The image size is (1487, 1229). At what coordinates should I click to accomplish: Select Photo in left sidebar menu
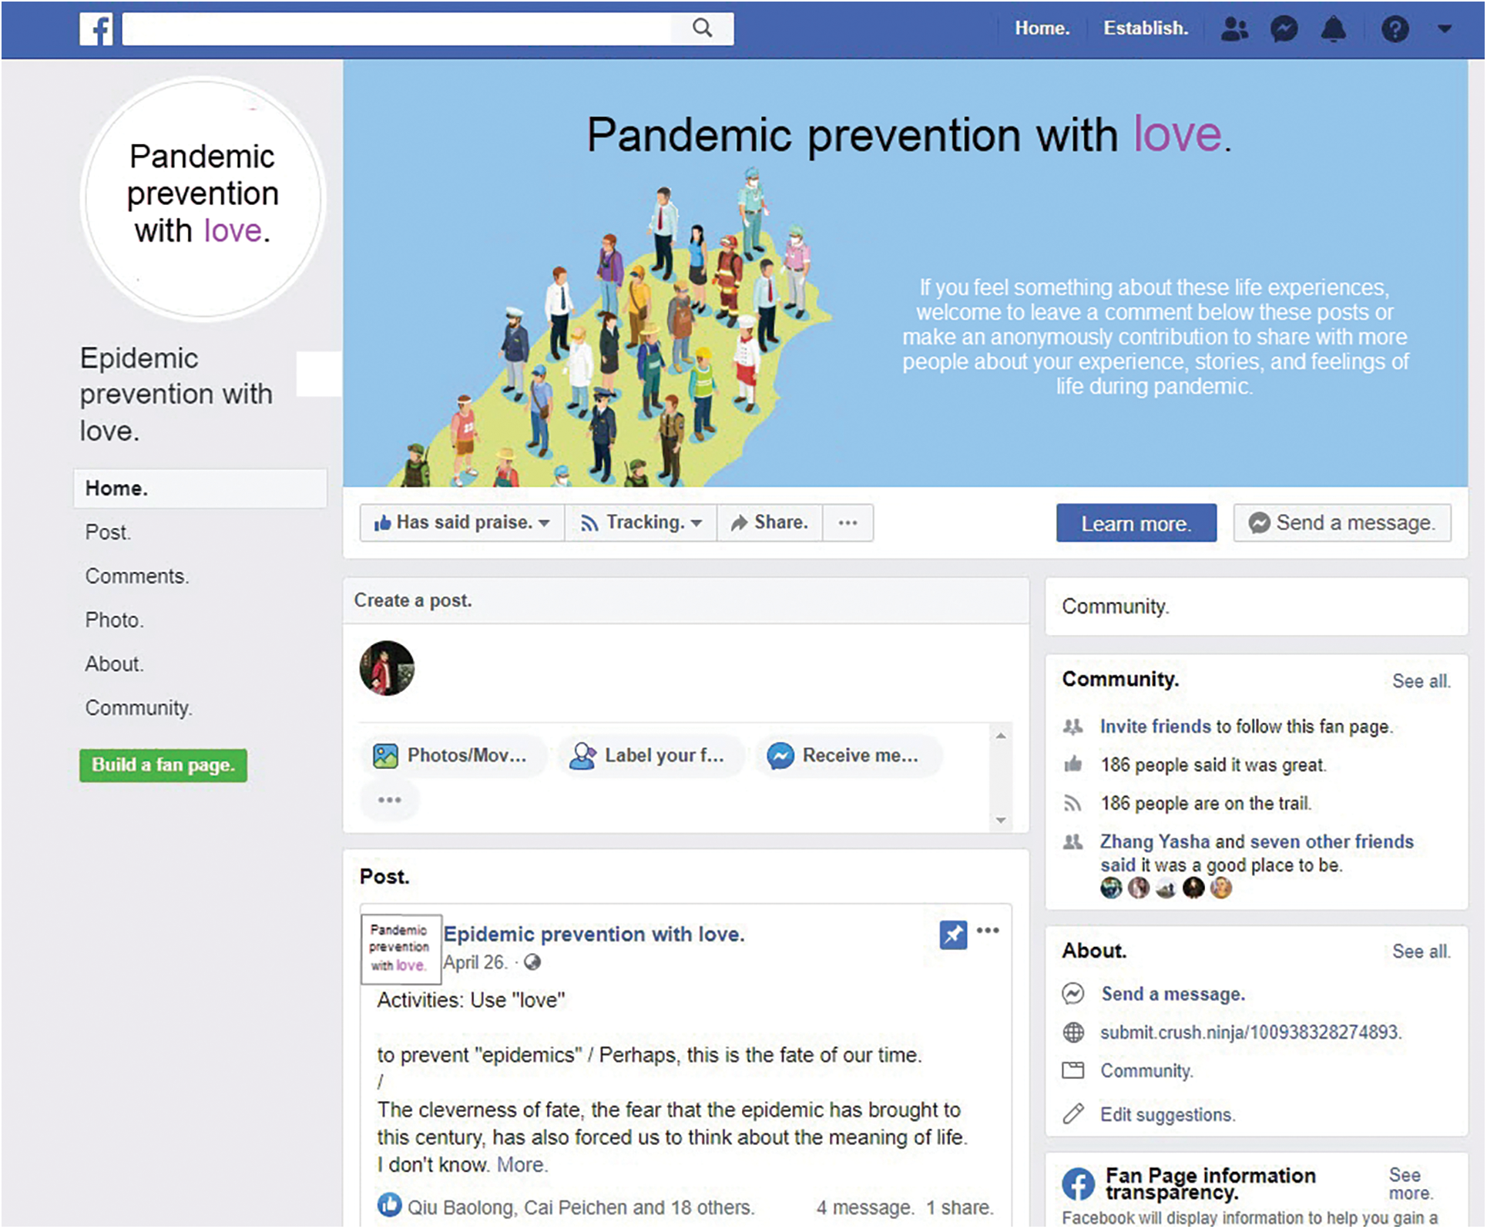(114, 620)
